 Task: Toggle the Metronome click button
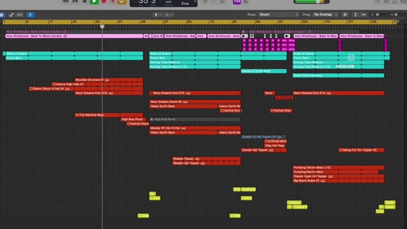pyautogui.click(x=245, y=2)
